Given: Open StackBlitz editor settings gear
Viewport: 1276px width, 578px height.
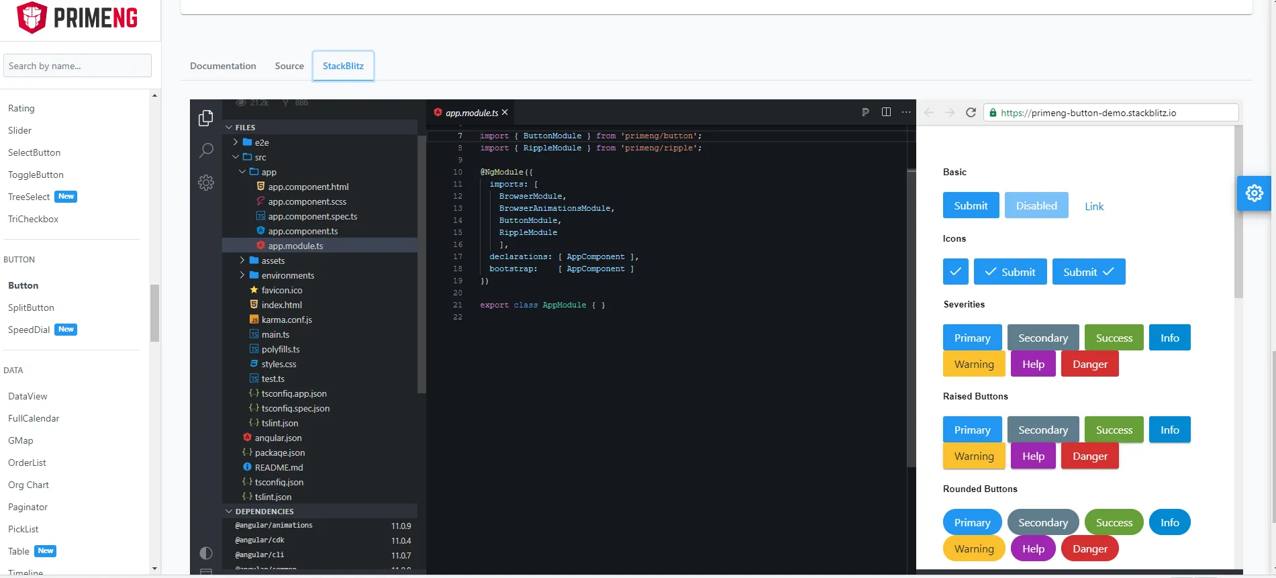Looking at the screenshot, I should [206, 183].
